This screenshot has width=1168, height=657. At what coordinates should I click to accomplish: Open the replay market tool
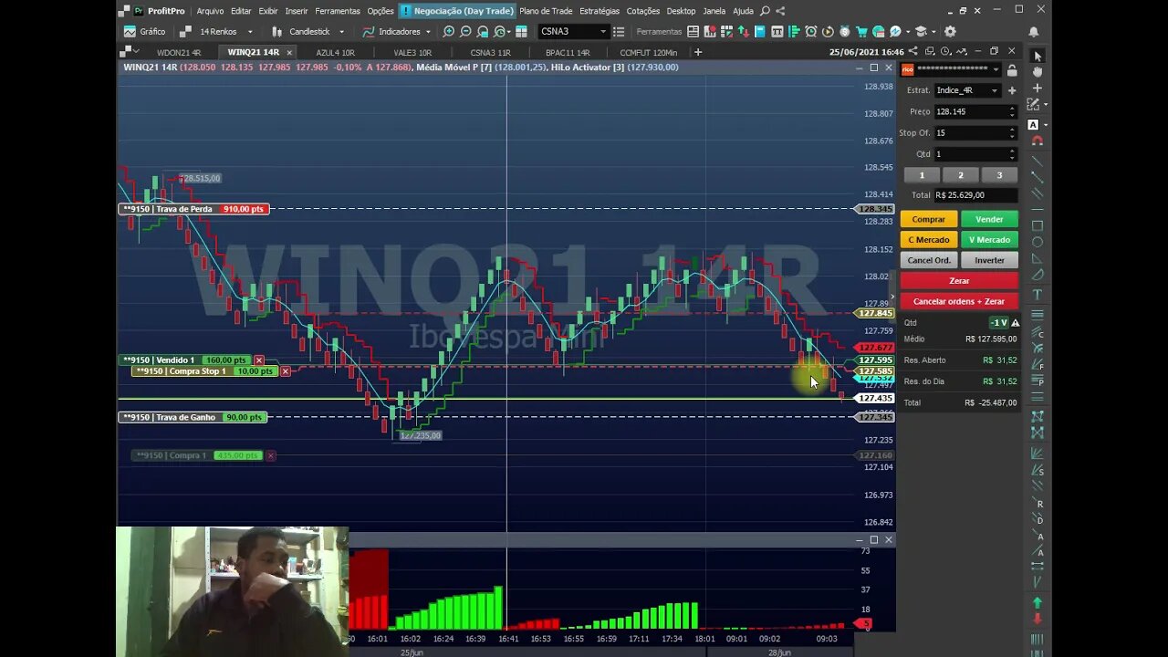tap(828, 31)
